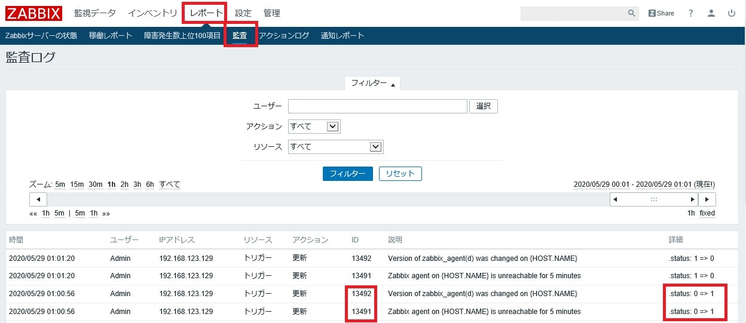Click the logout power icon

(732, 13)
